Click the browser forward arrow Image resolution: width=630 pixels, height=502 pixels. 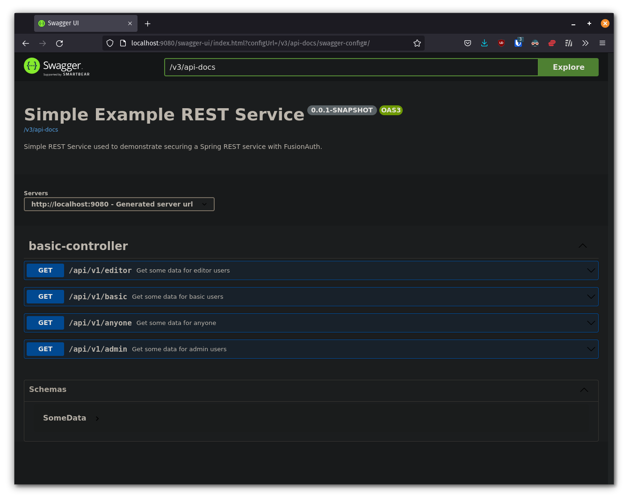click(x=43, y=44)
